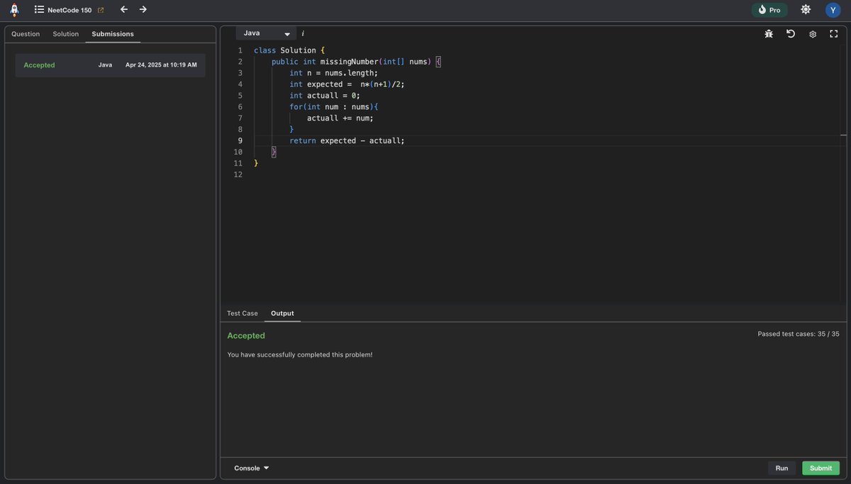The height and width of the screenshot is (484, 851).
Task: Go to next problem arrow
Action: click(143, 9)
